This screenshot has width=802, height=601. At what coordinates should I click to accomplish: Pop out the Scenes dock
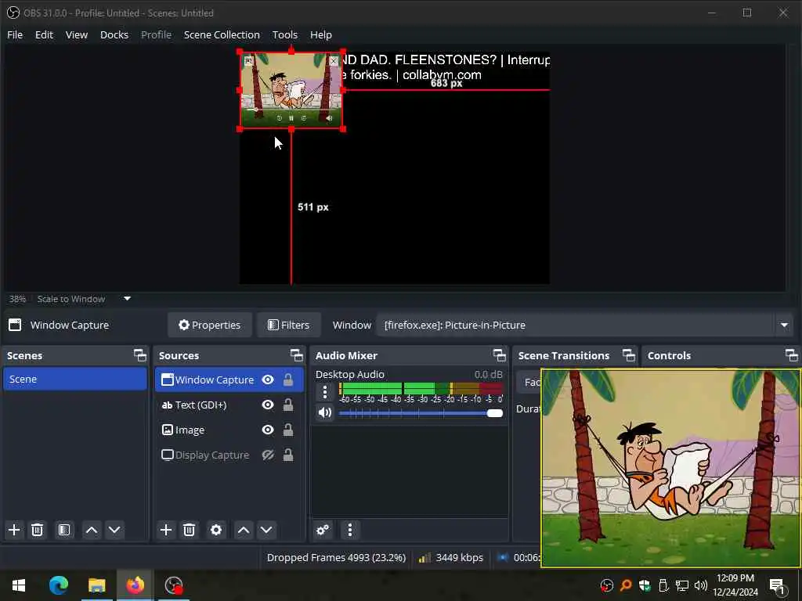pos(139,355)
